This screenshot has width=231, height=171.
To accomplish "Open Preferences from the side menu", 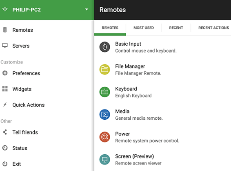I will (26, 73).
